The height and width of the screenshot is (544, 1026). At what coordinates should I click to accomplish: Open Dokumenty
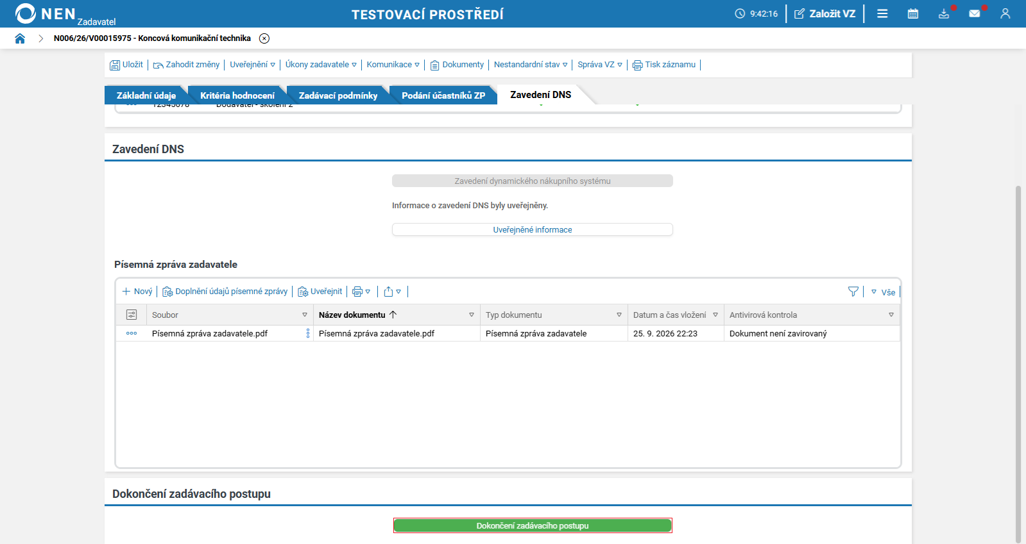coord(457,65)
